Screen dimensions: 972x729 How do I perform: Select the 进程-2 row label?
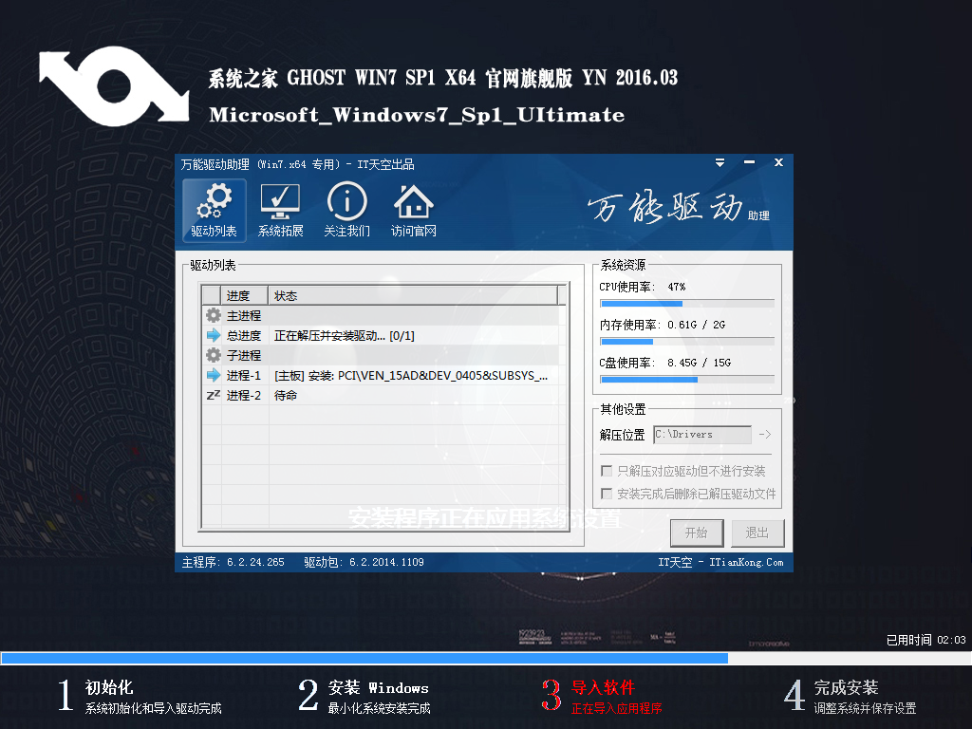tap(244, 395)
